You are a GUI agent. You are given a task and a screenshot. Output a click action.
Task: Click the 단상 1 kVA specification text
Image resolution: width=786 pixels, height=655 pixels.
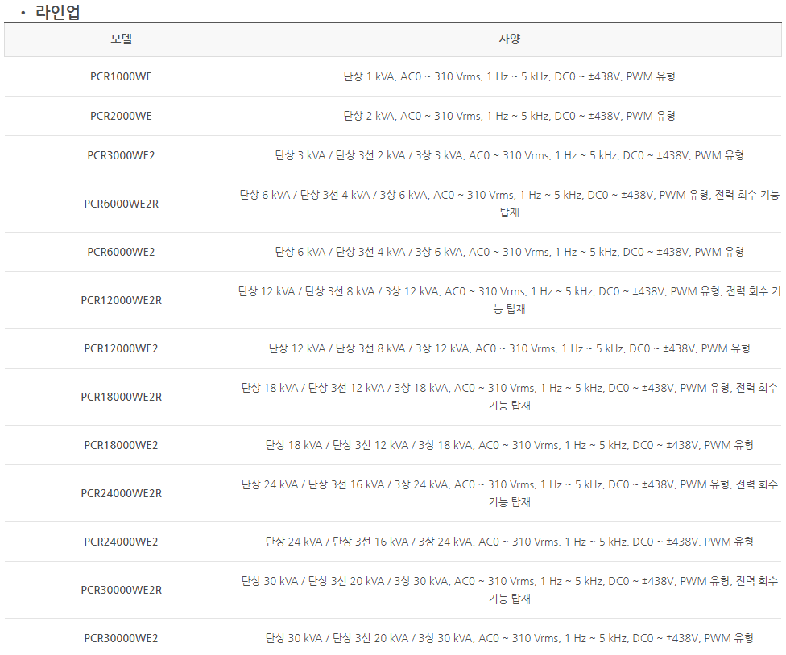[x=509, y=76]
